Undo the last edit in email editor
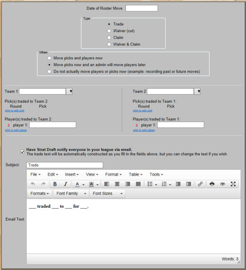Viewport: 246px width, 270px height. (x=33, y=184)
